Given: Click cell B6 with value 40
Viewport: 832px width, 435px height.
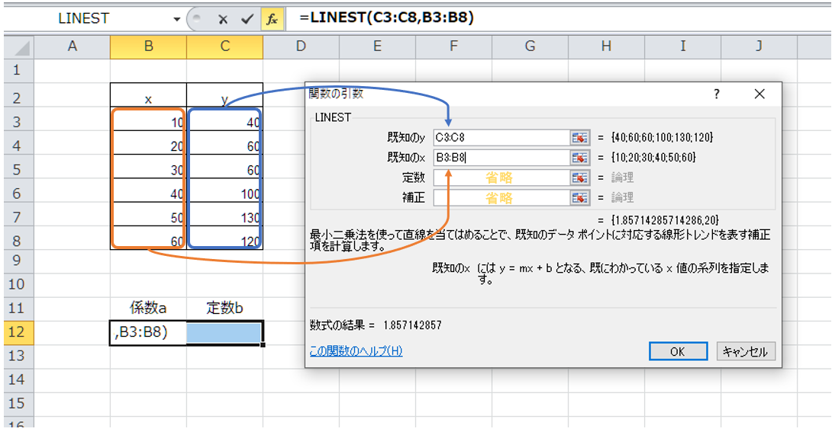Looking at the screenshot, I should [149, 192].
